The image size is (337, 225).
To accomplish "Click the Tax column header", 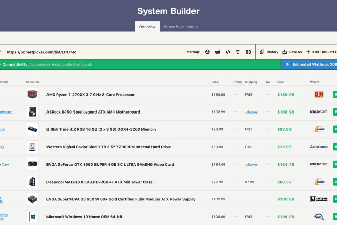I will (x=268, y=82).
